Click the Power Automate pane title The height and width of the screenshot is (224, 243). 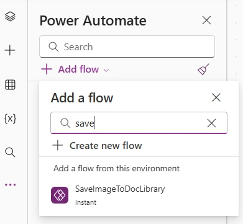coord(93,20)
